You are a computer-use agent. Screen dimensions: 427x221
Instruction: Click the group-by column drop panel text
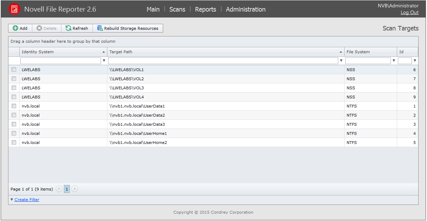pyautogui.click(x=63, y=41)
